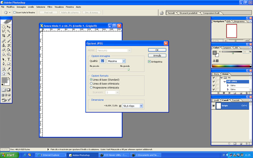Click the play action button in Azioni panel

click(229, 93)
